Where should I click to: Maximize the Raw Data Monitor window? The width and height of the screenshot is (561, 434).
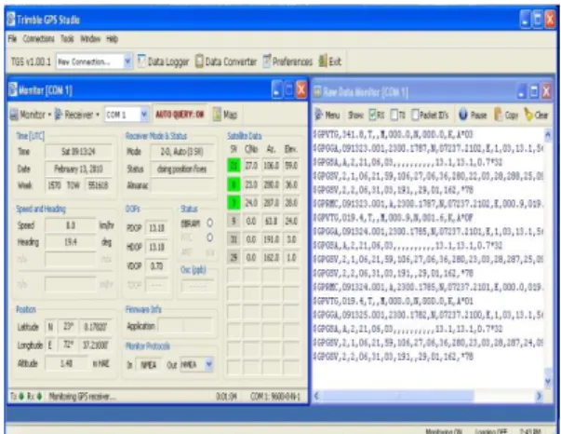click(534, 91)
